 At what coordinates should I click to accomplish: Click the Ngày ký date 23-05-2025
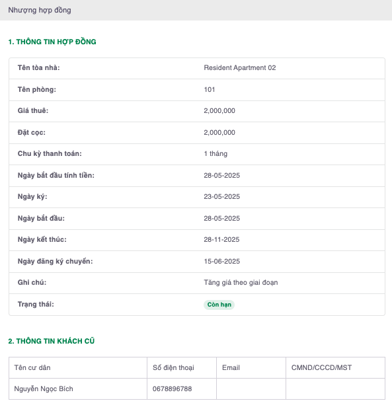click(x=221, y=197)
